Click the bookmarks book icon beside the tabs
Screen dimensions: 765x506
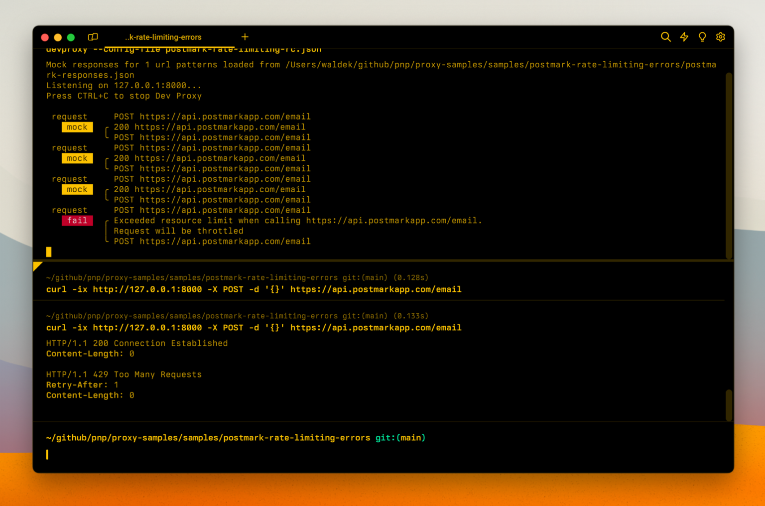point(93,37)
